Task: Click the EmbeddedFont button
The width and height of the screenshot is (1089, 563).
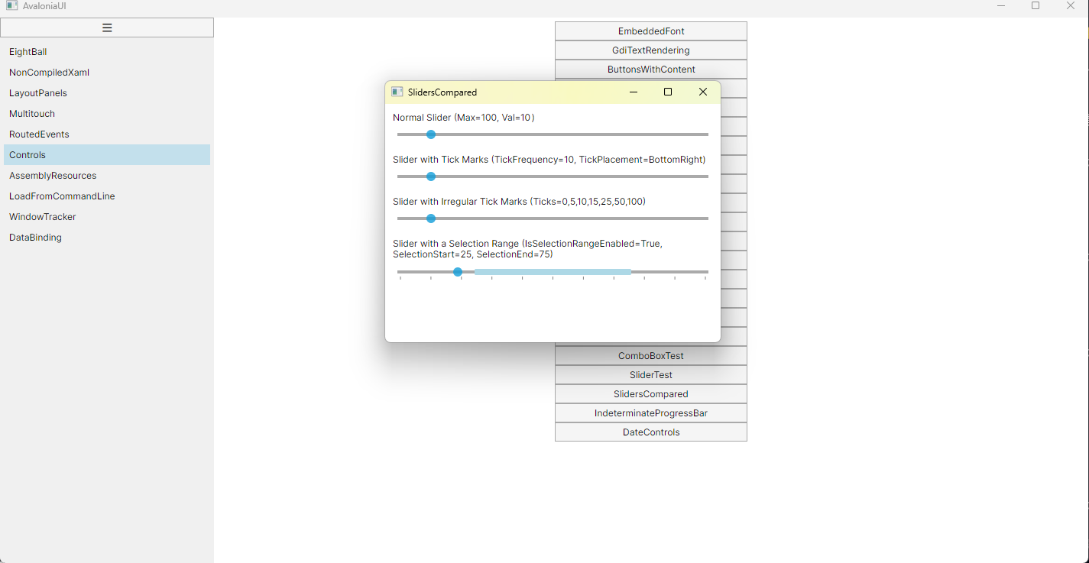Action: point(651,31)
